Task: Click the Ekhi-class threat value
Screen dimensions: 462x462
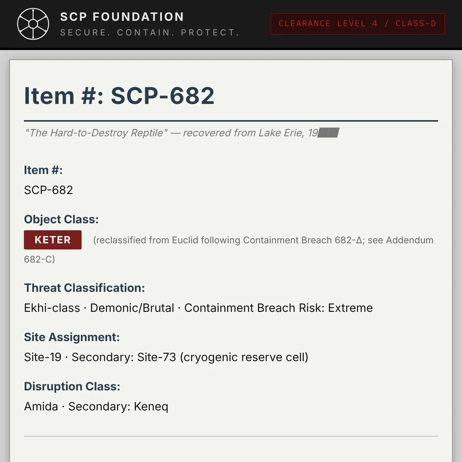Action: click(52, 308)
